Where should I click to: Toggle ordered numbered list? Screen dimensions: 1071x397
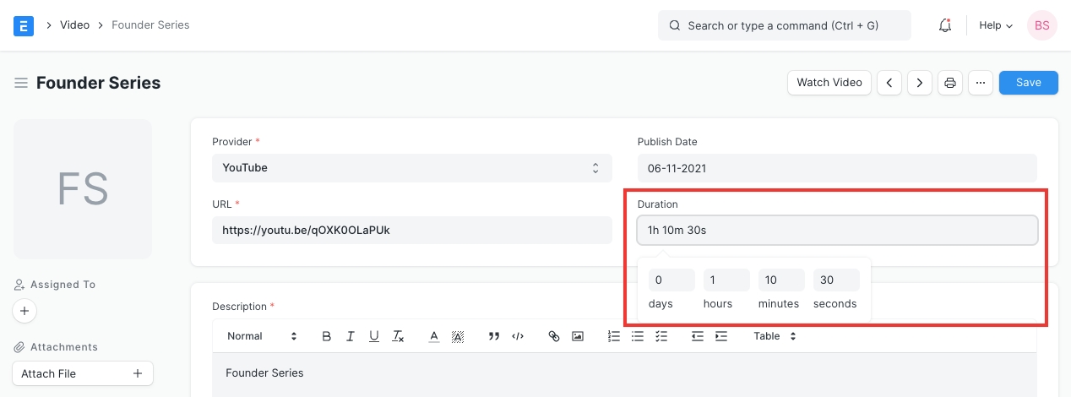tap(614, 336)
